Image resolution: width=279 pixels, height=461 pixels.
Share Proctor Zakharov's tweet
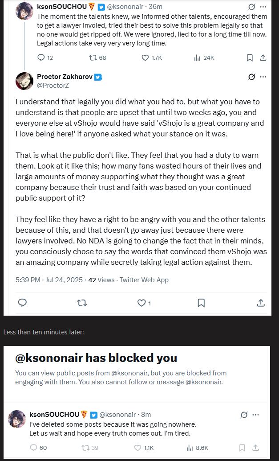tap(261, 303)
